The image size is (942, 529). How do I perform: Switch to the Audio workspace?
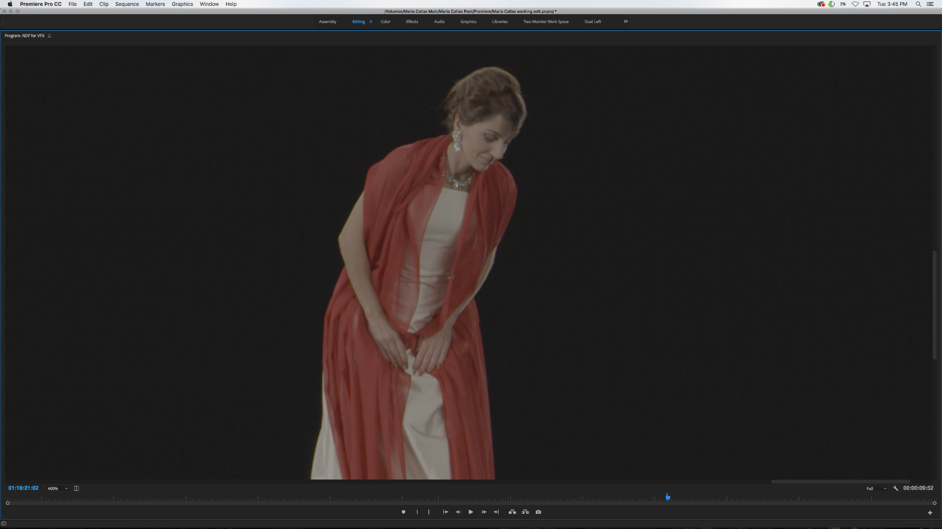tap(439, 22)
